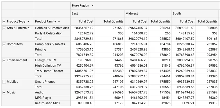Open the Store Region dropdown arrow
220x108 pixels.
pyautogui.click(x=92, y=6)
